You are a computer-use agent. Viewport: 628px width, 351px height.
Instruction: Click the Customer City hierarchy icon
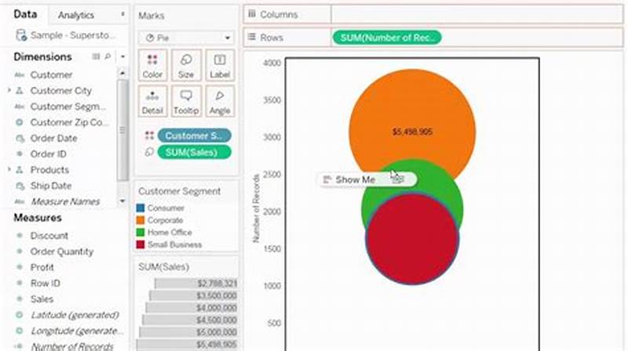tap(19, 91)
